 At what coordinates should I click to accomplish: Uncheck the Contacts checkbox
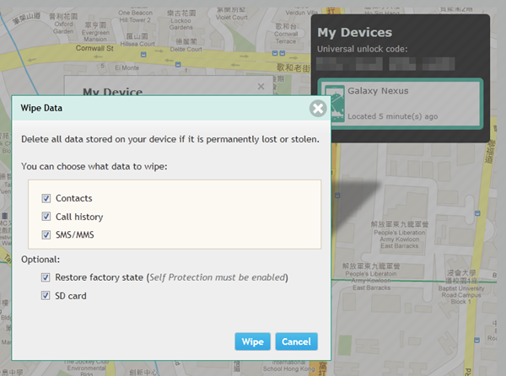tap(46, 198)
